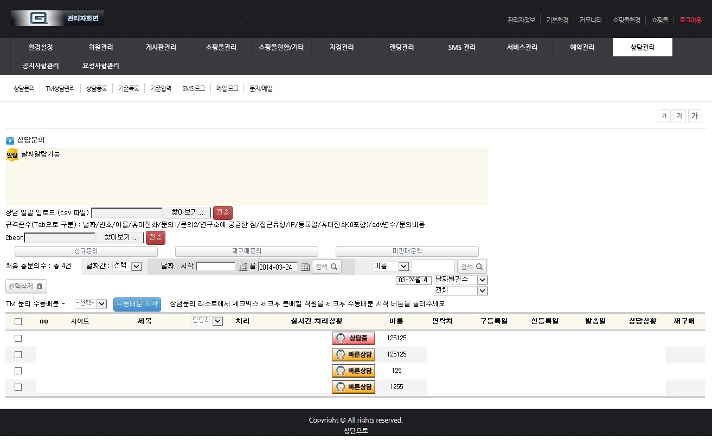Click 빠른상담 button for name 1255
This screenshot has height=447, width=712.
[353, 387]
